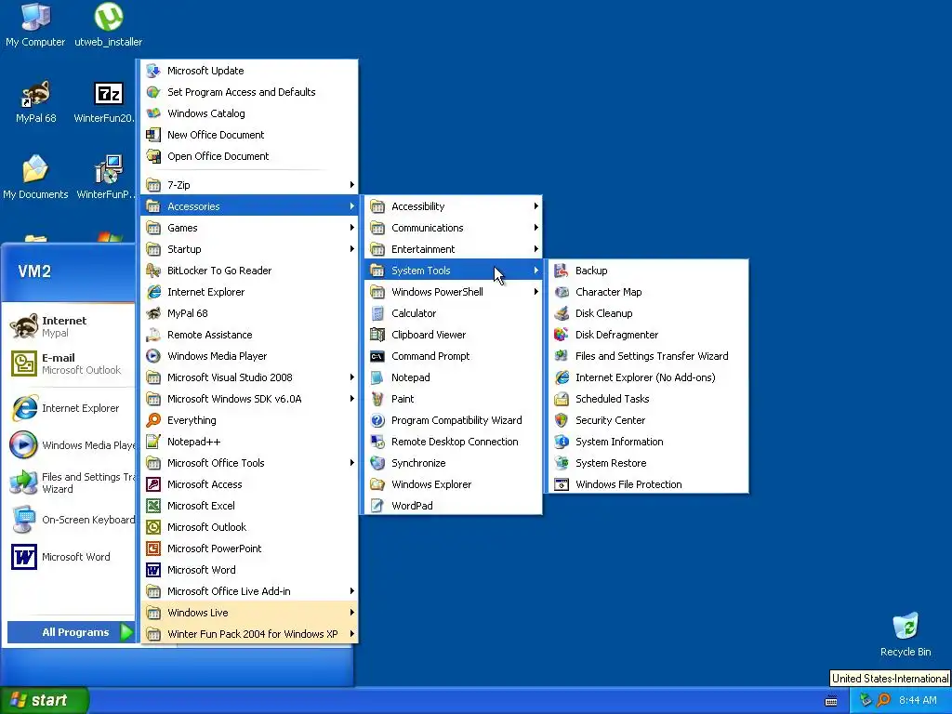Launch Everything search icon

point(153,420)
